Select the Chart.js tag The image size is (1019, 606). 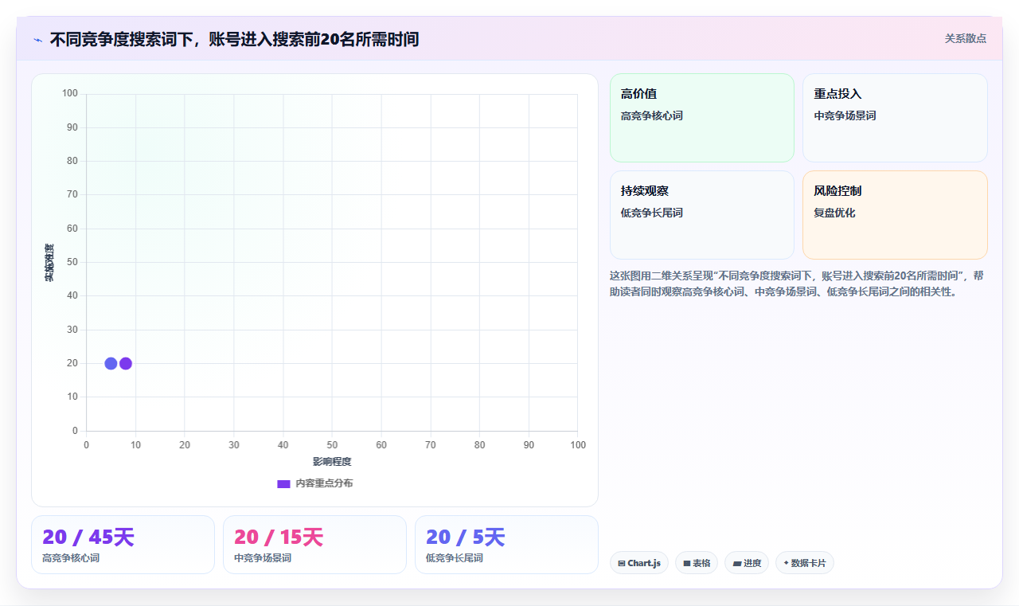639,563
